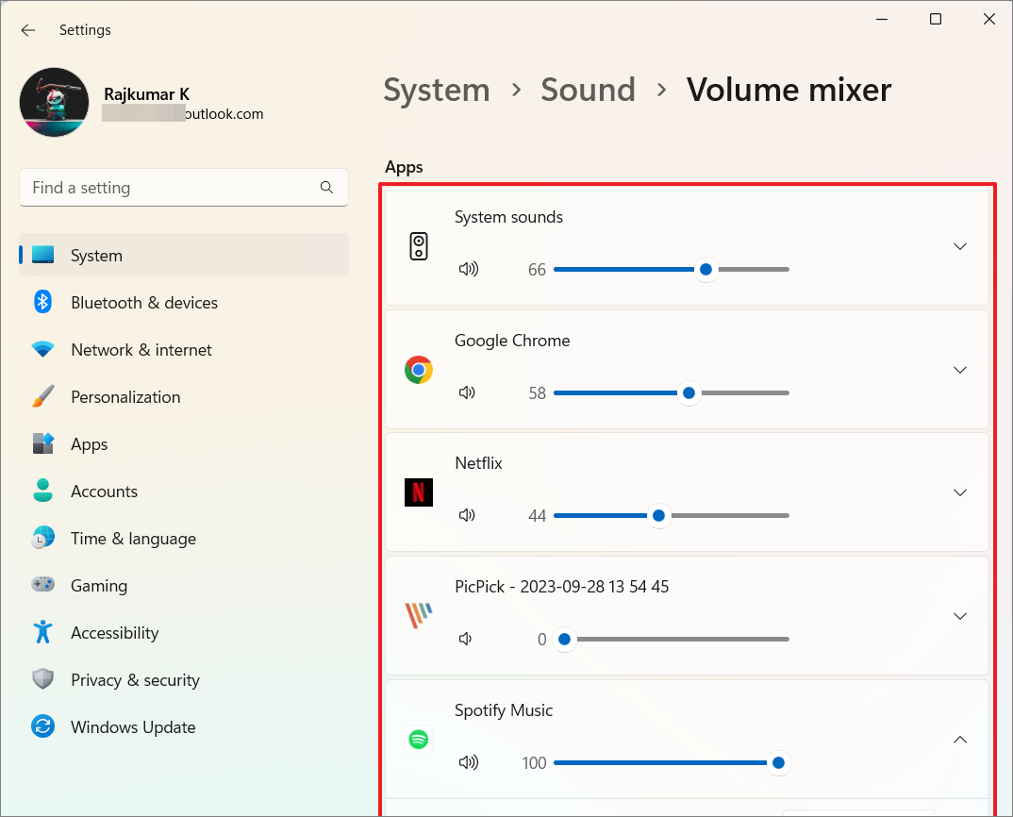Viewport: 1013px width, 817px height.
Task: Expand the System sounds row
Action: coord(960,246)
